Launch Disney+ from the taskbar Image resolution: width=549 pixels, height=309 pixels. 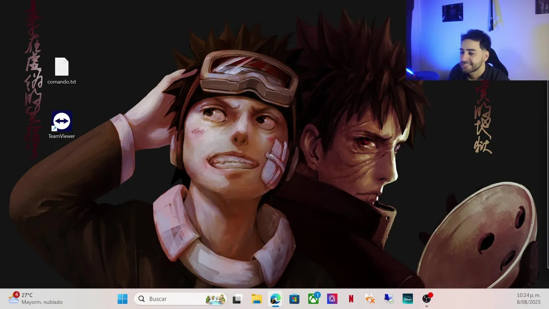tap(407, 299)
